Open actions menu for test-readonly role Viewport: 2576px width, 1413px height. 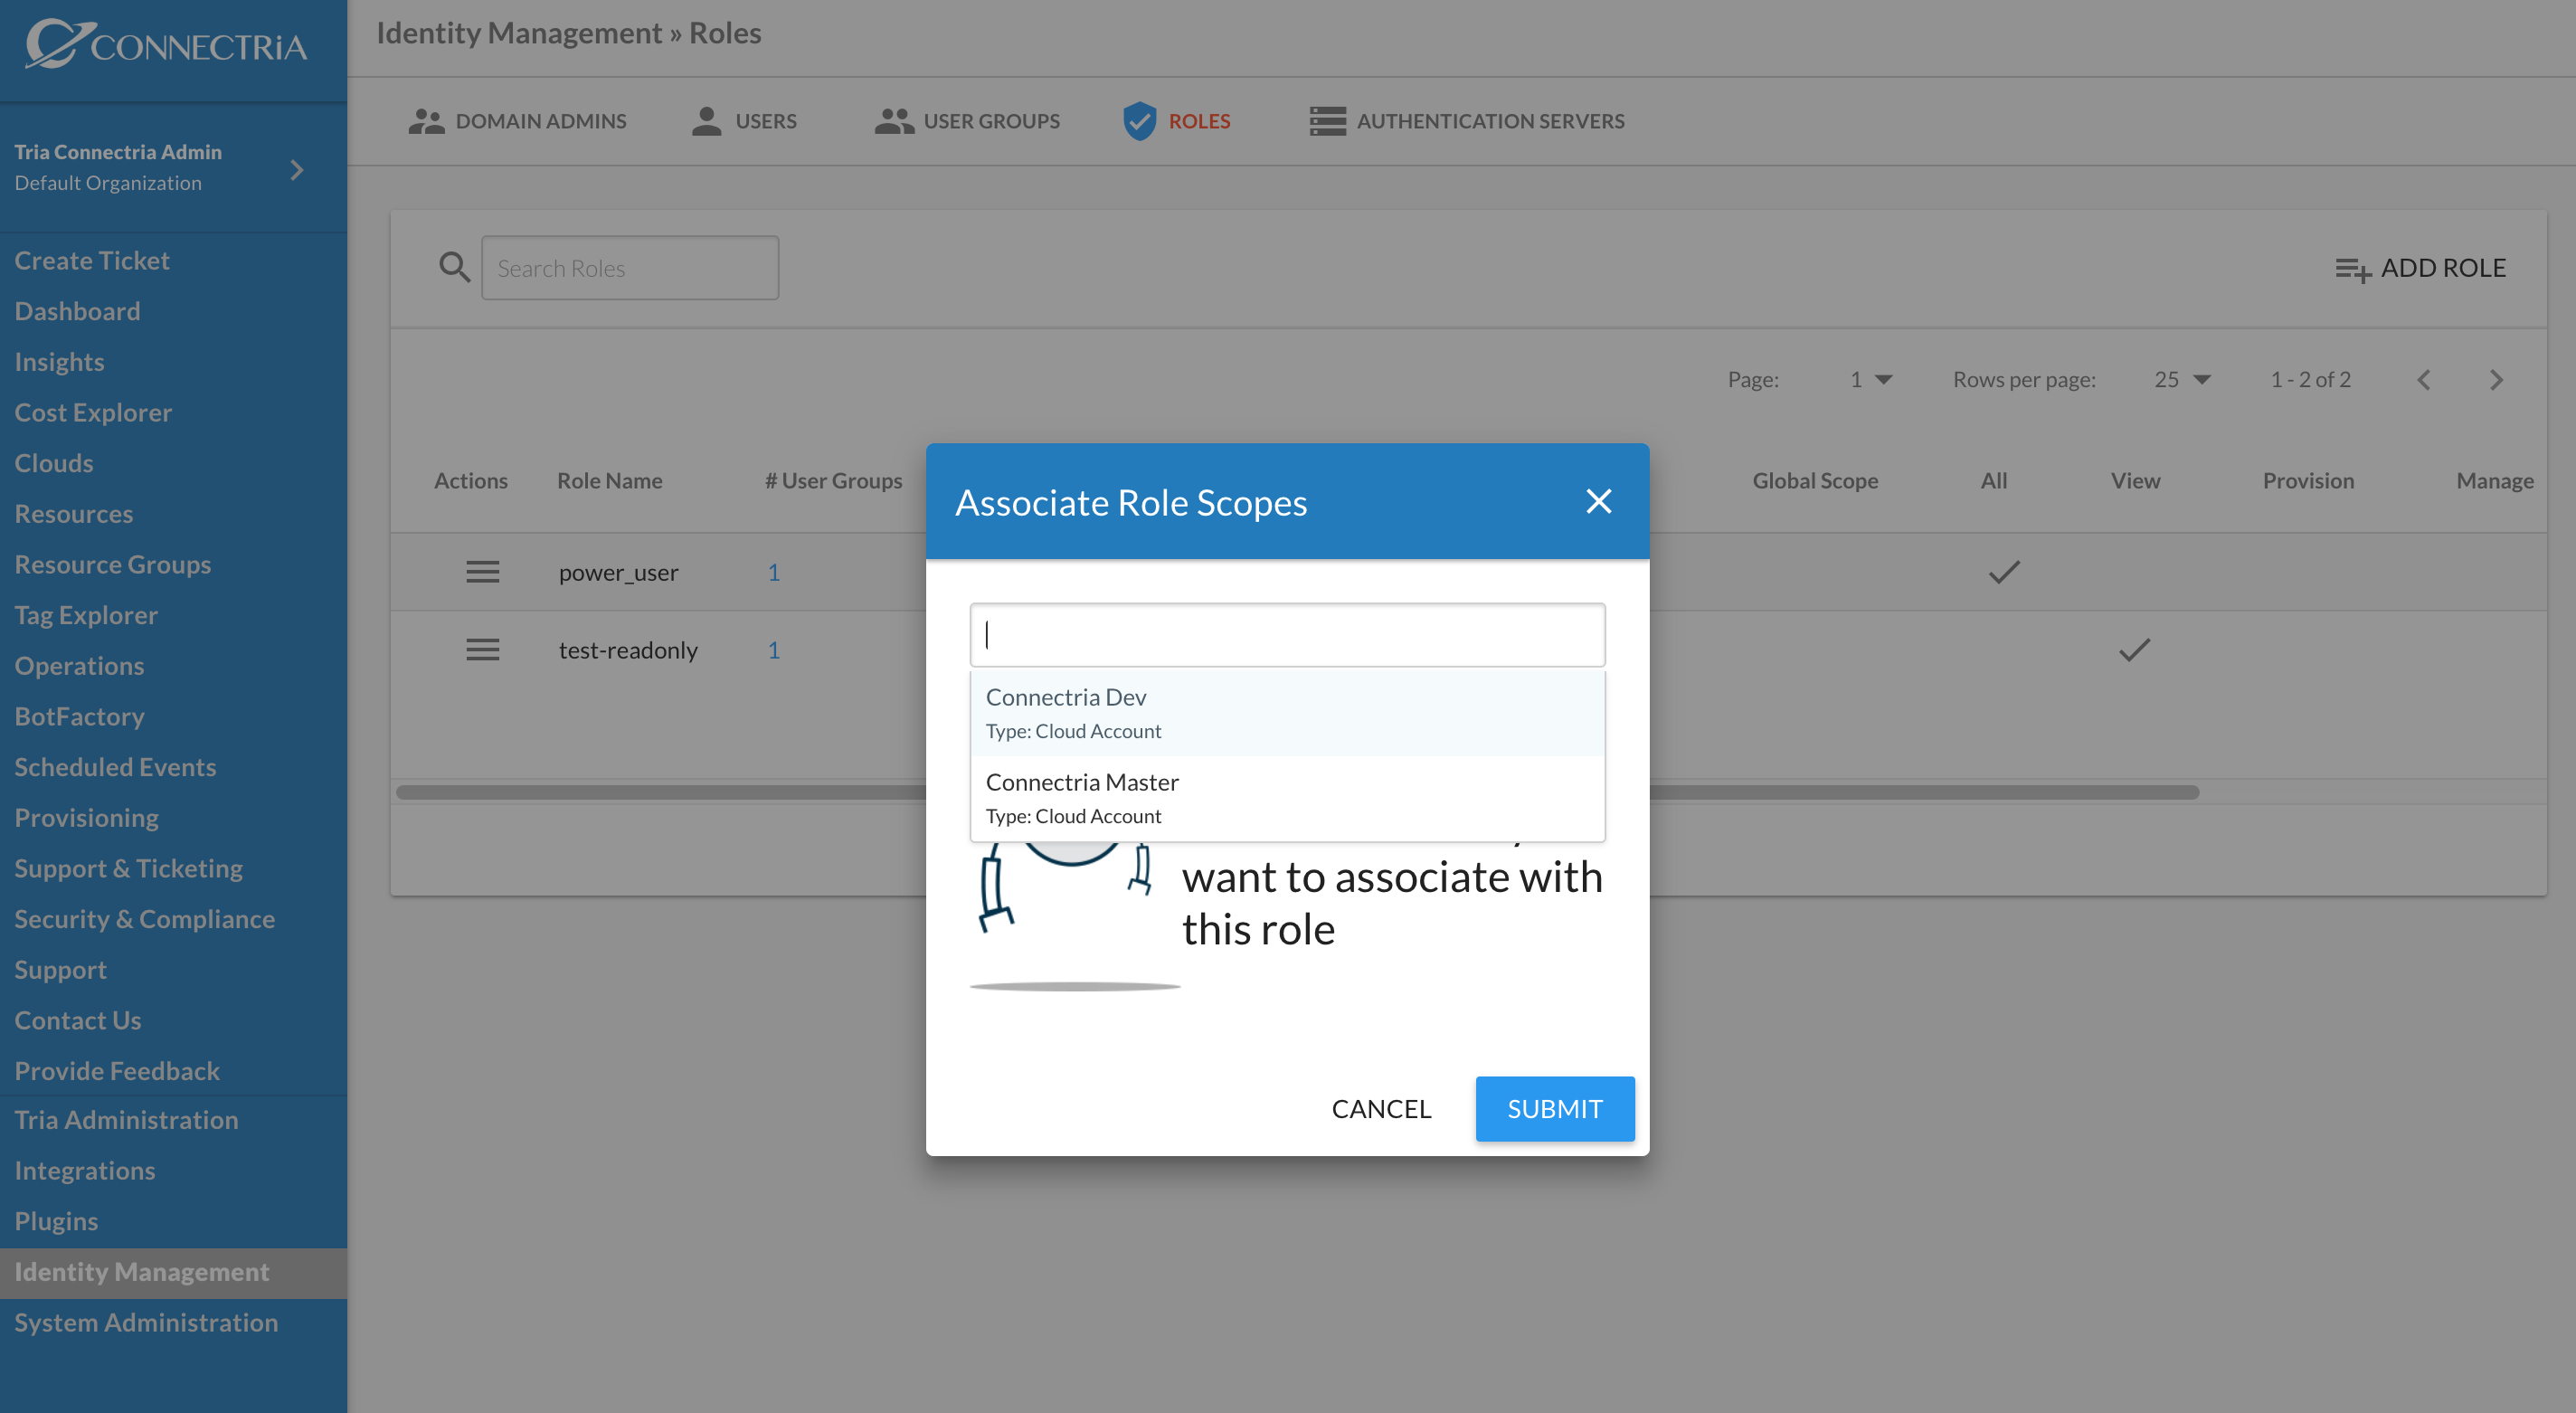pos(482,650)
